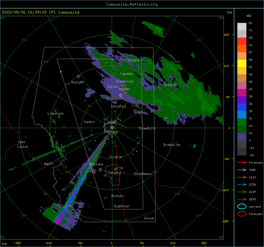Click the Blackfalds town label
Image resolution: width=264 pixels, height=247 pixels.
coord(125,81)
